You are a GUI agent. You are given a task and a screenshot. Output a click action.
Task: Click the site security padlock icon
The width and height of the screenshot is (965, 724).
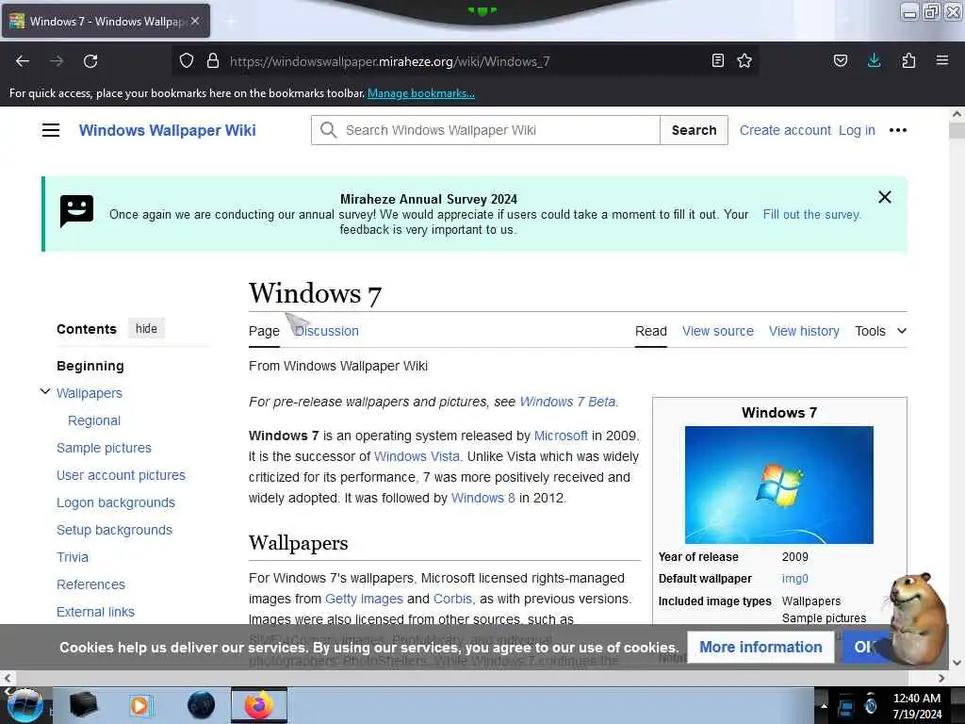pos(213,61)
